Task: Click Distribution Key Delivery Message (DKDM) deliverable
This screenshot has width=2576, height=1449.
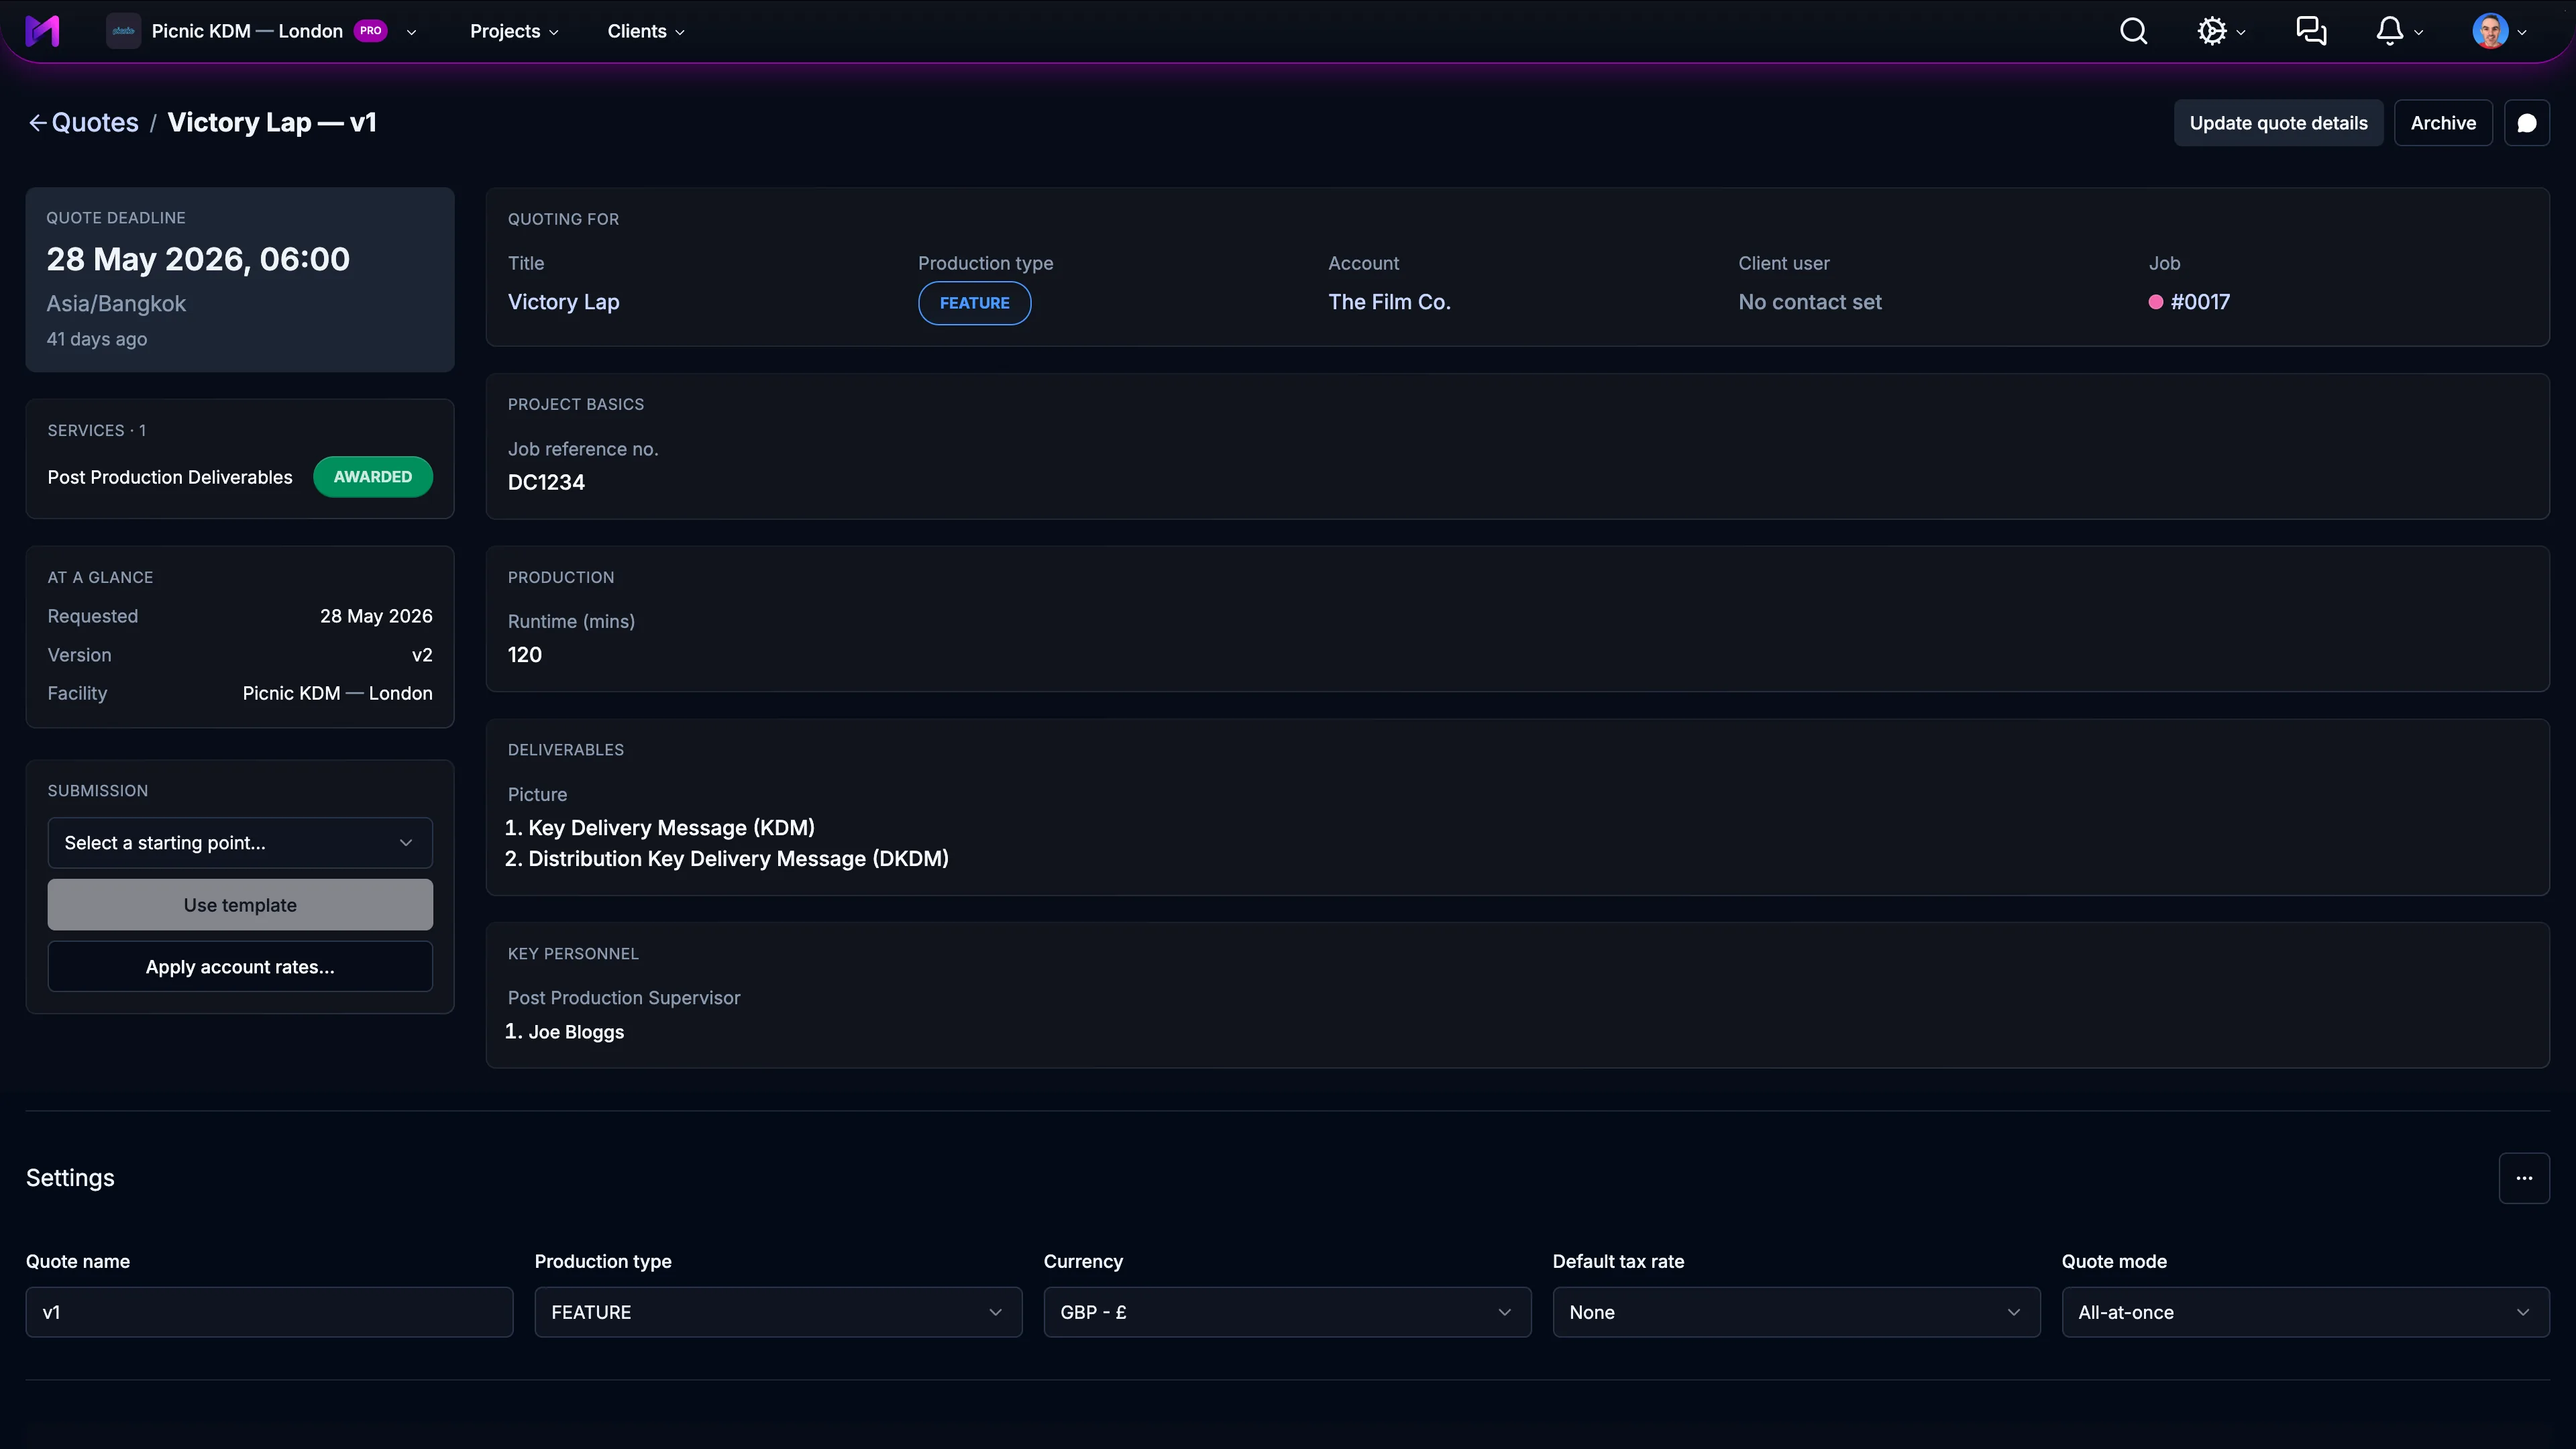Action: click(738, 859)
